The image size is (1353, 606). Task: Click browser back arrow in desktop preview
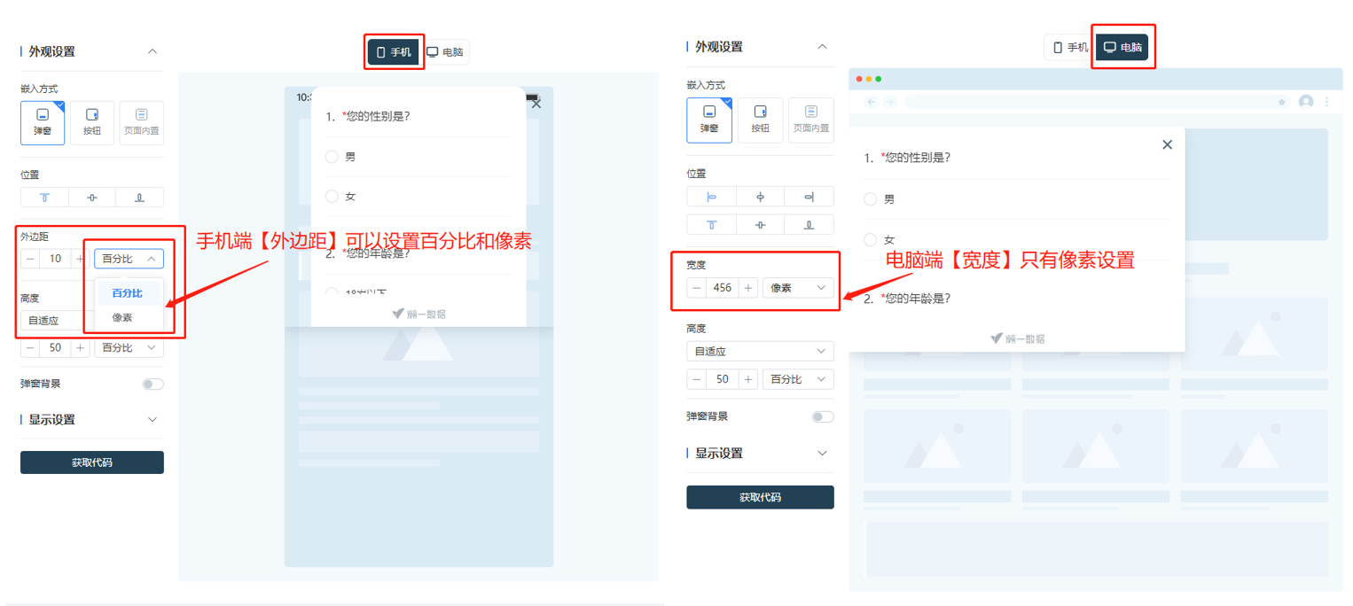coord(871,102)
